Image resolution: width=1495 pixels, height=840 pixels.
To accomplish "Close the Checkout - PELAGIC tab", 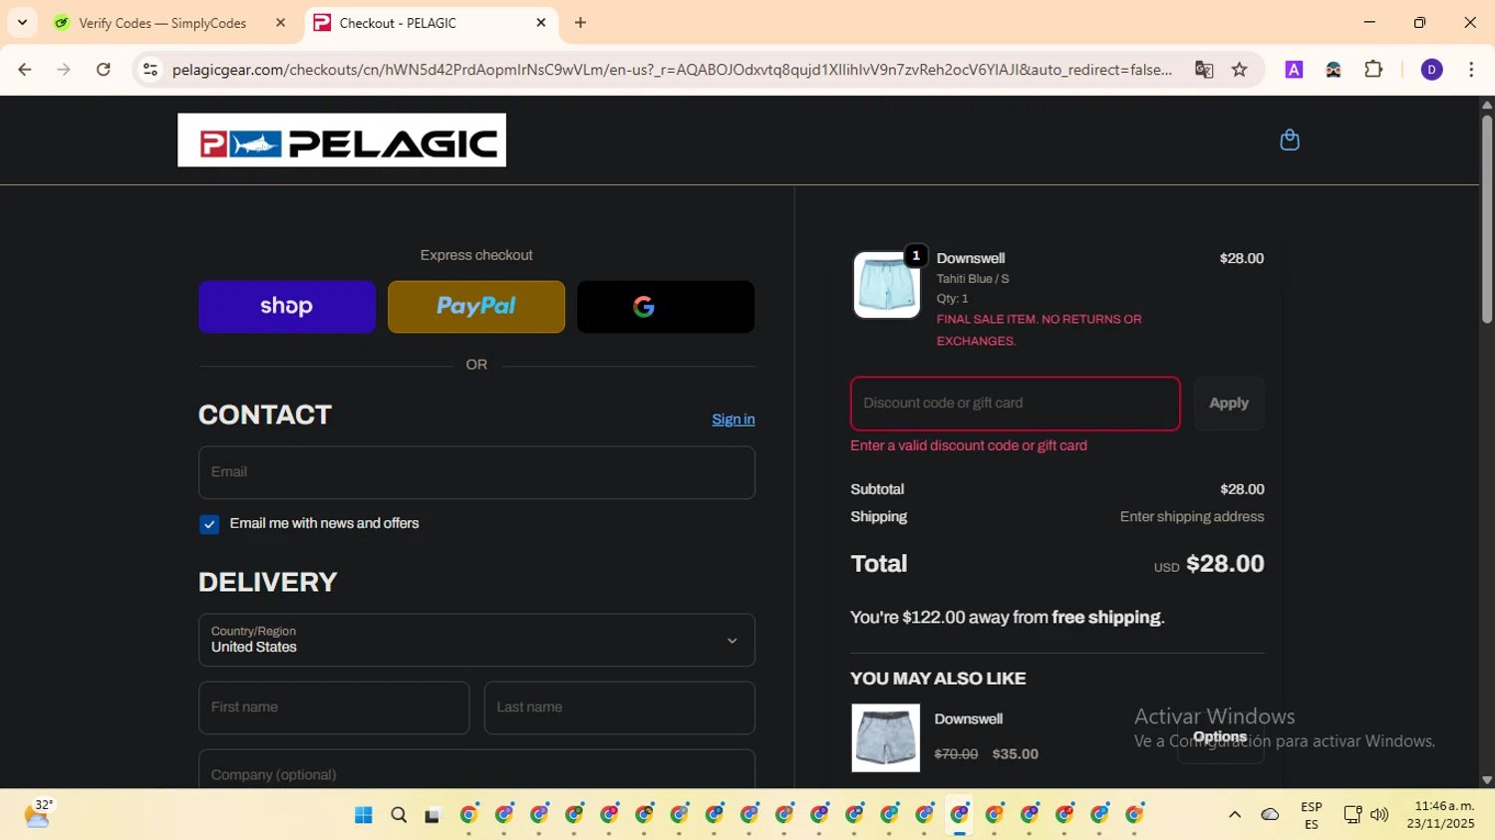I will coord(541,23).
